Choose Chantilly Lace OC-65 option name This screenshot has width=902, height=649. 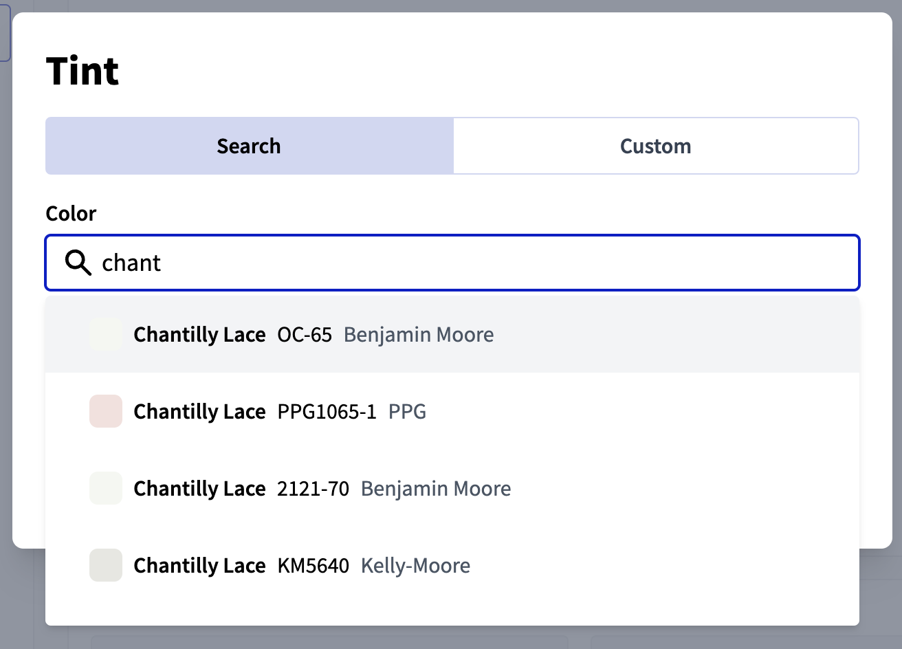(x=199, y=335)
